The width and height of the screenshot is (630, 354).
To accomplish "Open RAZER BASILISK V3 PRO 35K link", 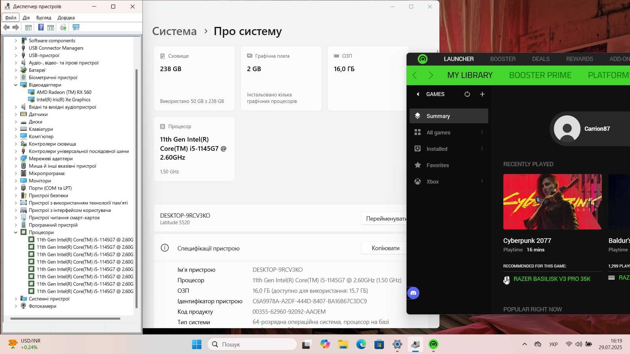I will point(552,279).
